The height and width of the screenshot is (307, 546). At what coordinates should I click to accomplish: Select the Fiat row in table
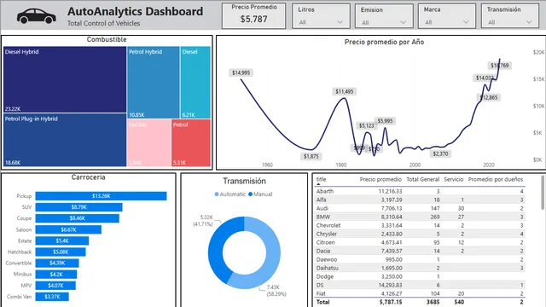coord(420,293)
